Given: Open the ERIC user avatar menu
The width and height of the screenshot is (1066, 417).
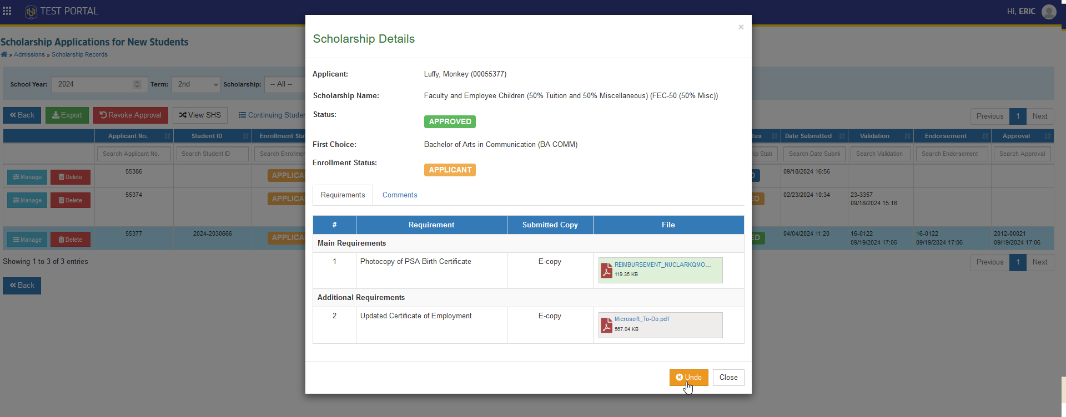Looking at the screenshot, I should tap(1049, 12).
